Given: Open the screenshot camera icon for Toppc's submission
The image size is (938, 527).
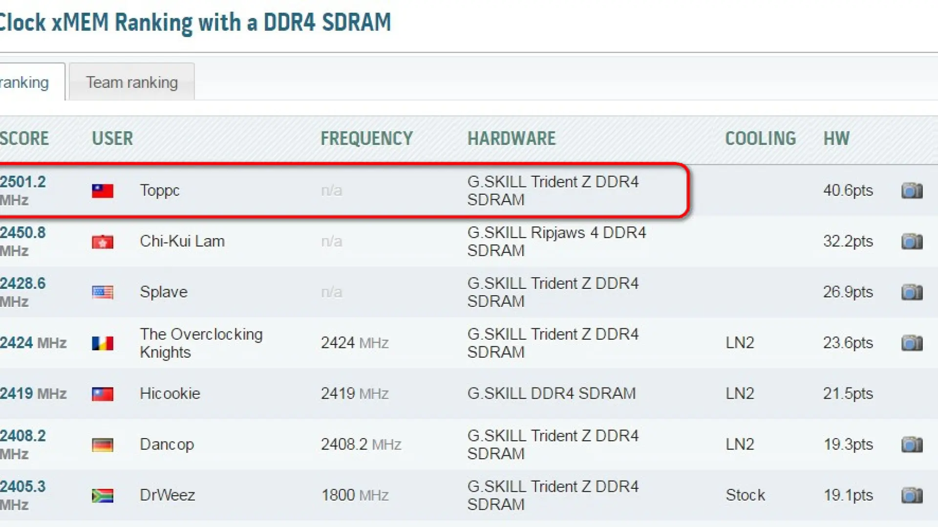Looking at the screenshot, I should click(912, 190).
